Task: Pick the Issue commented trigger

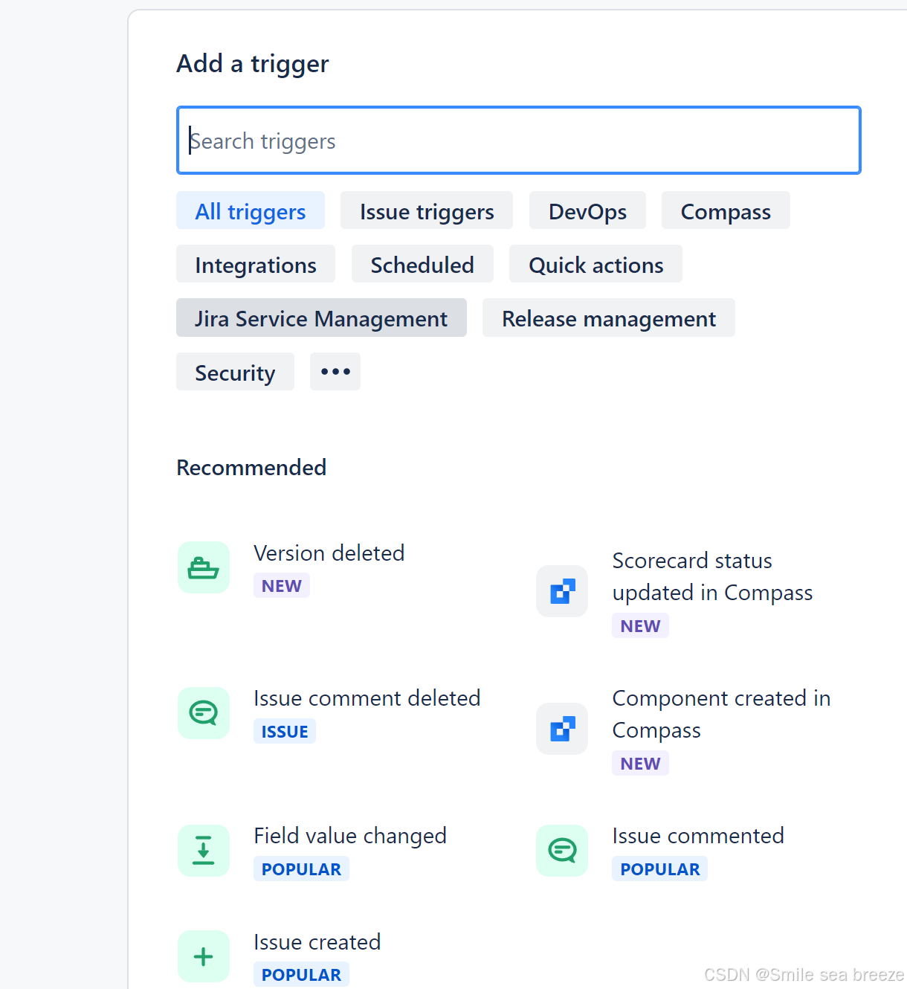Action: [x=698, y=836]
